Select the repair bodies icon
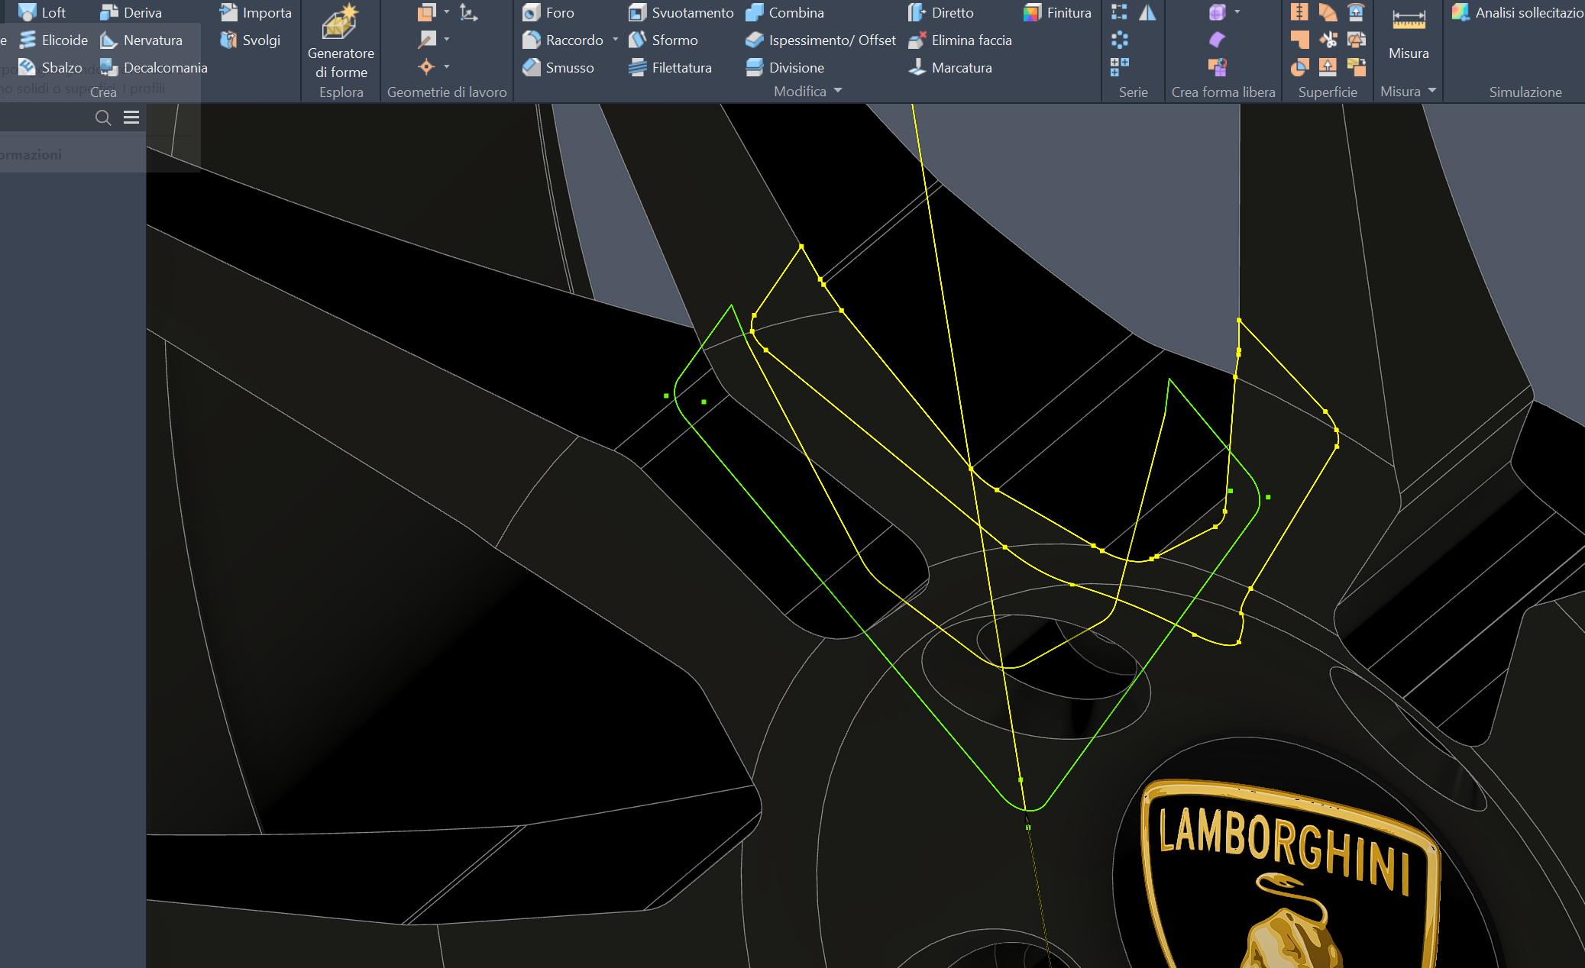Screen dimensions: 1585x968 click(x=1356, y=40)
